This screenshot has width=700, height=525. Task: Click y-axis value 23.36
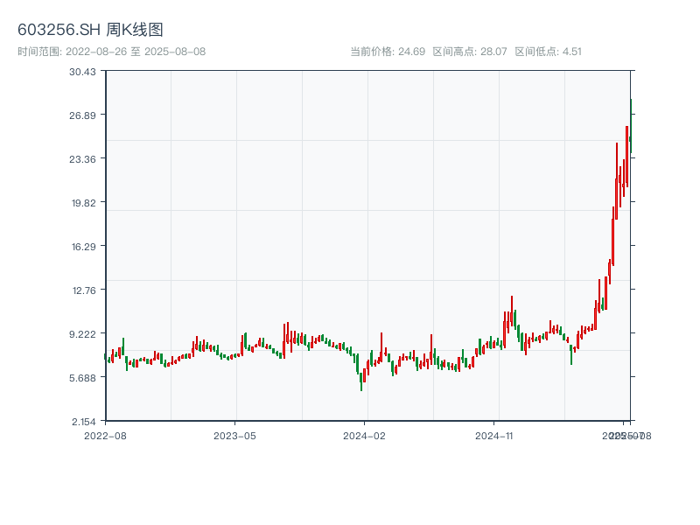(82, 159)
